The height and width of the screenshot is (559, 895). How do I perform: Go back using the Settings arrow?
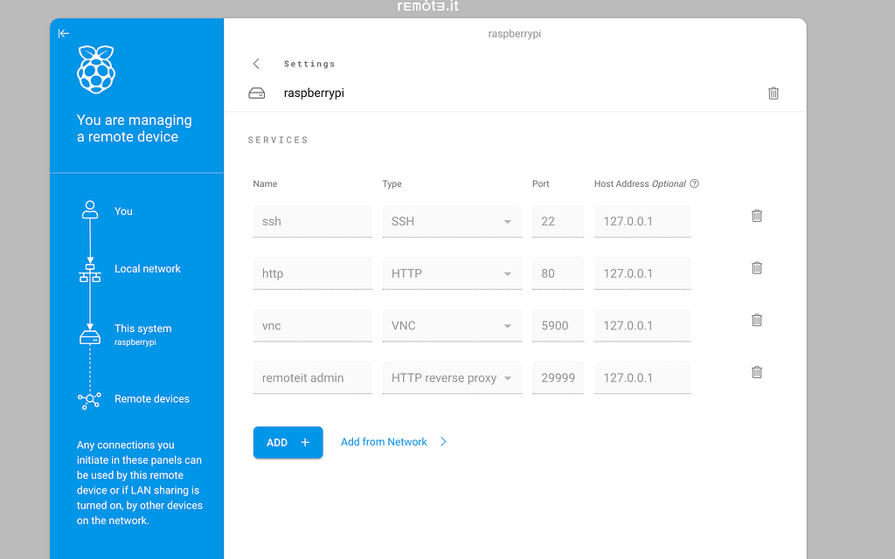(x=256, y=64)
